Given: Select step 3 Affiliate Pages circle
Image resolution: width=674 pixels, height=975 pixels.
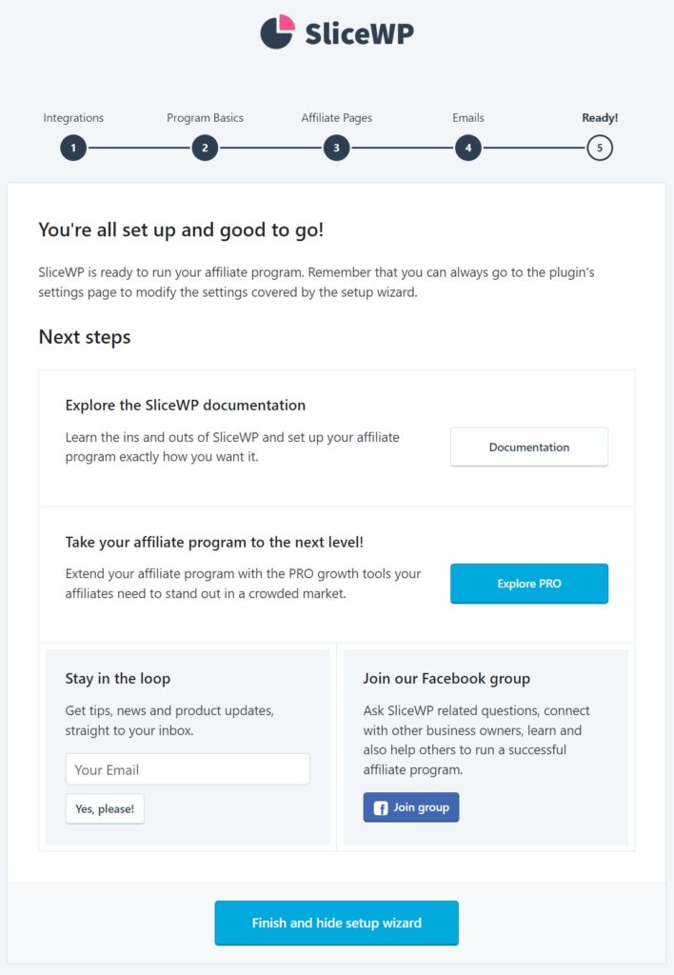Looking at the screenshot, I should coord(336,148).
